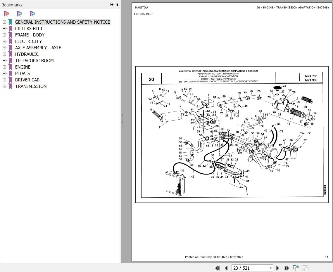Click teal bookmark icon beside GENERAL INSTRUCTIONS
Viewport: 333px width, 272px height.
tap(11, 22)
